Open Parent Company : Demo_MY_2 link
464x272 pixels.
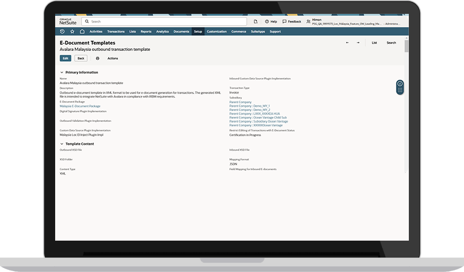(250, 110)
